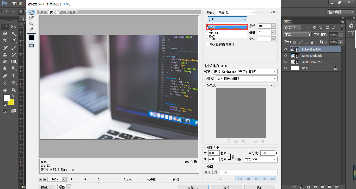This screenshot has height=189, width=356.
Task: Select the Hand tool in Save for Web dialog
Action: [31, 12]
